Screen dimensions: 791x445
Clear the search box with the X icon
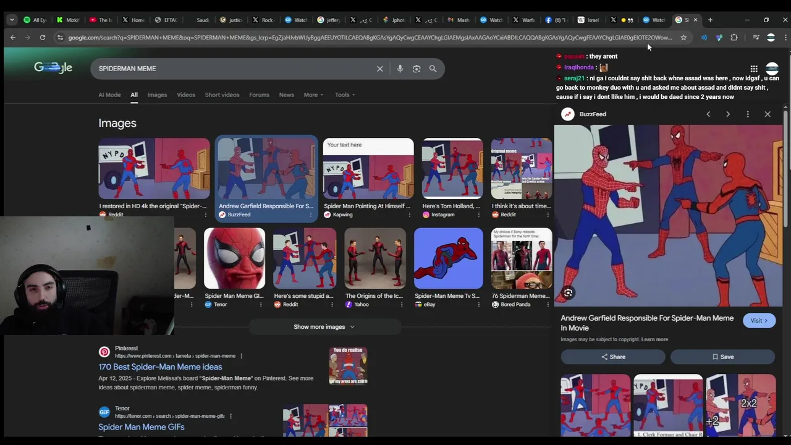pos(380,69)
